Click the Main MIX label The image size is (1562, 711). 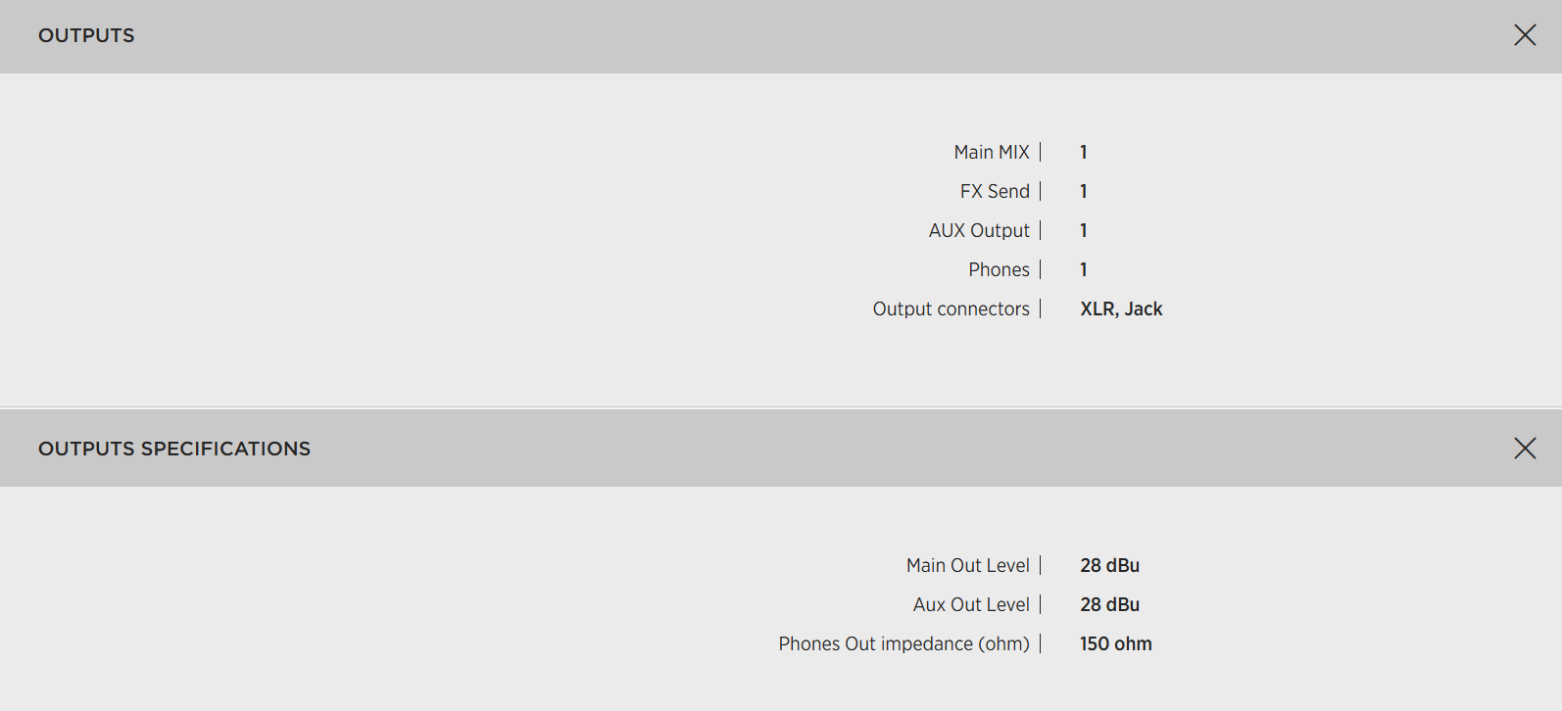pyautogui.click(x=992, y=152)
